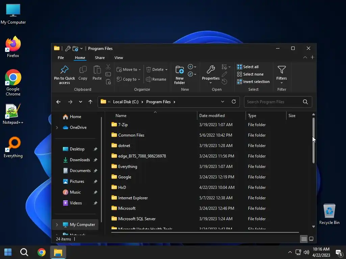Image resolution: width=346 pixels, height=259 pixels.
Task: Sort by the Date modified column
Action: [x=221, y=116]
